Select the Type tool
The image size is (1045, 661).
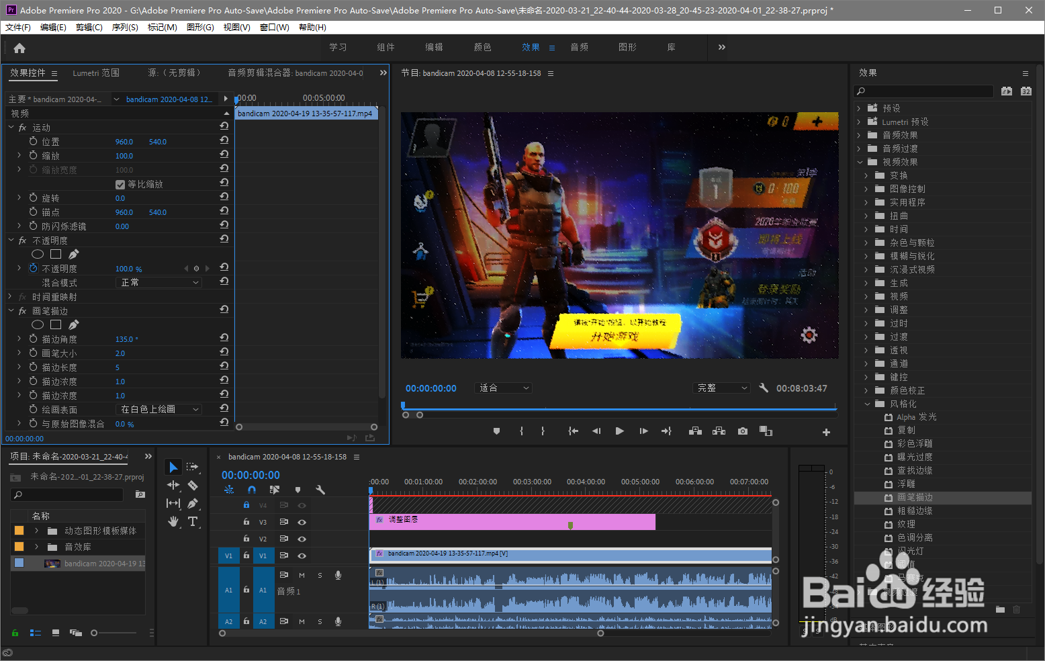[193, 521]
